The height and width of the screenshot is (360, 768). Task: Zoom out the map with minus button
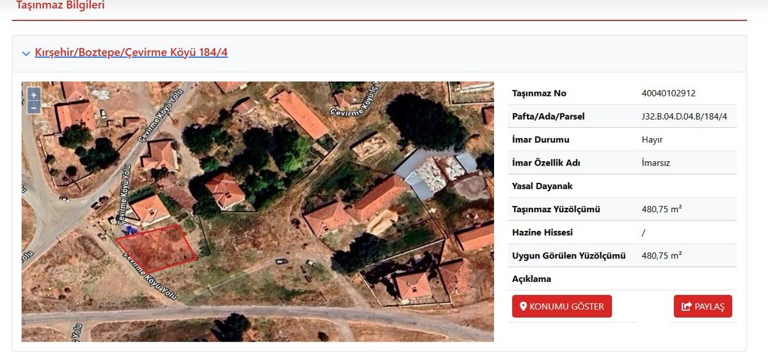(x=34, y=107)
